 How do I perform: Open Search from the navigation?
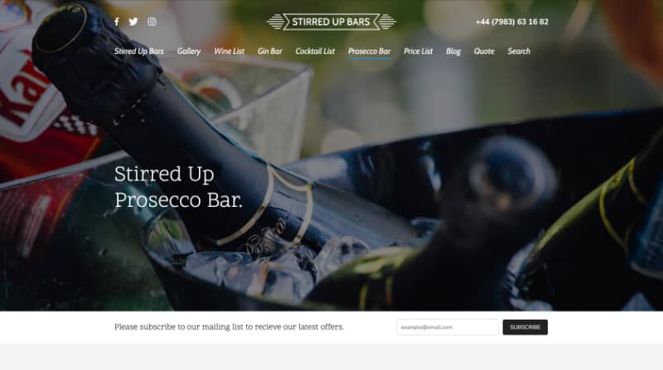pyautogui.click(x=519, y=51)
